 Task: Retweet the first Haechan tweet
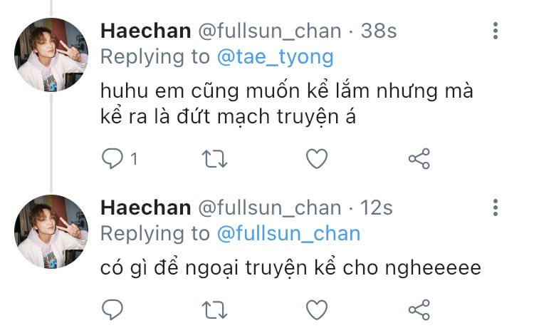(213, 158)
